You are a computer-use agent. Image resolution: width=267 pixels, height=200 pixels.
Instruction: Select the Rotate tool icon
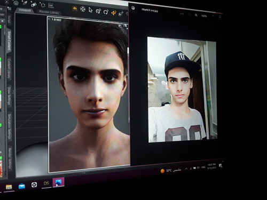pyautogui.click(x=98, y=11)
